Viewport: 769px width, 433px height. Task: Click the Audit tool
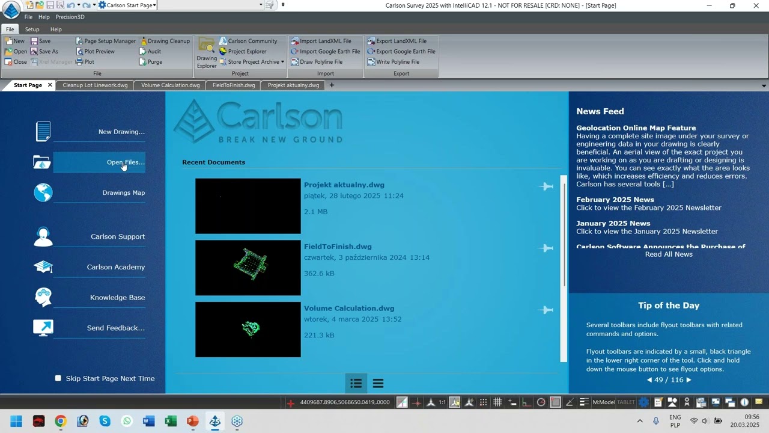tap(150, 51)
